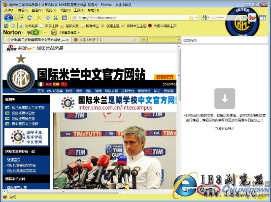
Task: Open 09-10 season link in navigation bar
Action: coord(55,91)
